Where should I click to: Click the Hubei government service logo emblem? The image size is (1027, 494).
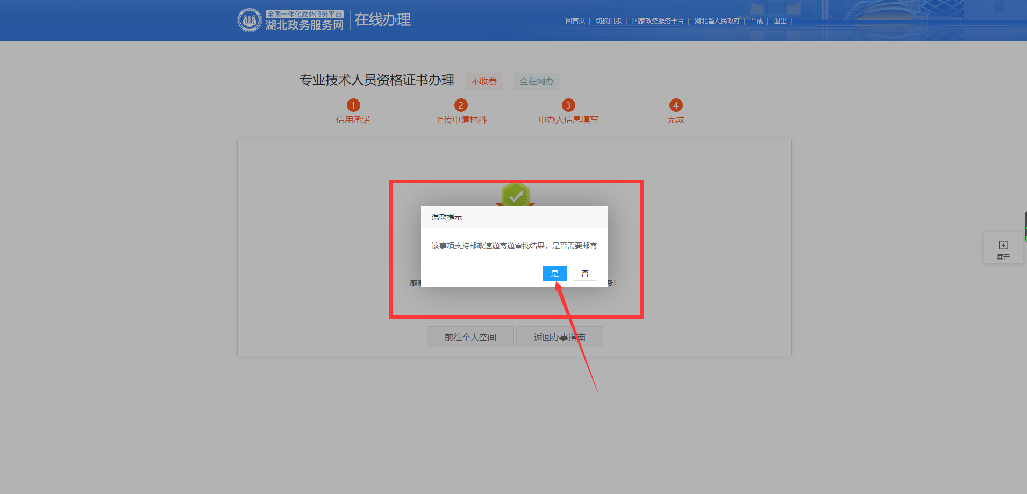click(x=249, y=20)
